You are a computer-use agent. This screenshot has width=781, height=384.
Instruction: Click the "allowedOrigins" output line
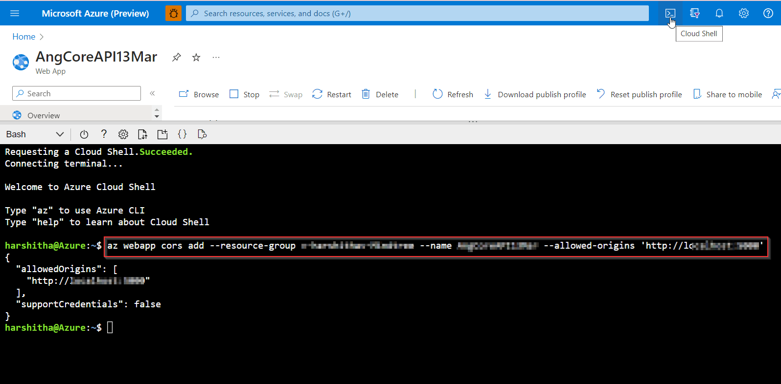67,269
